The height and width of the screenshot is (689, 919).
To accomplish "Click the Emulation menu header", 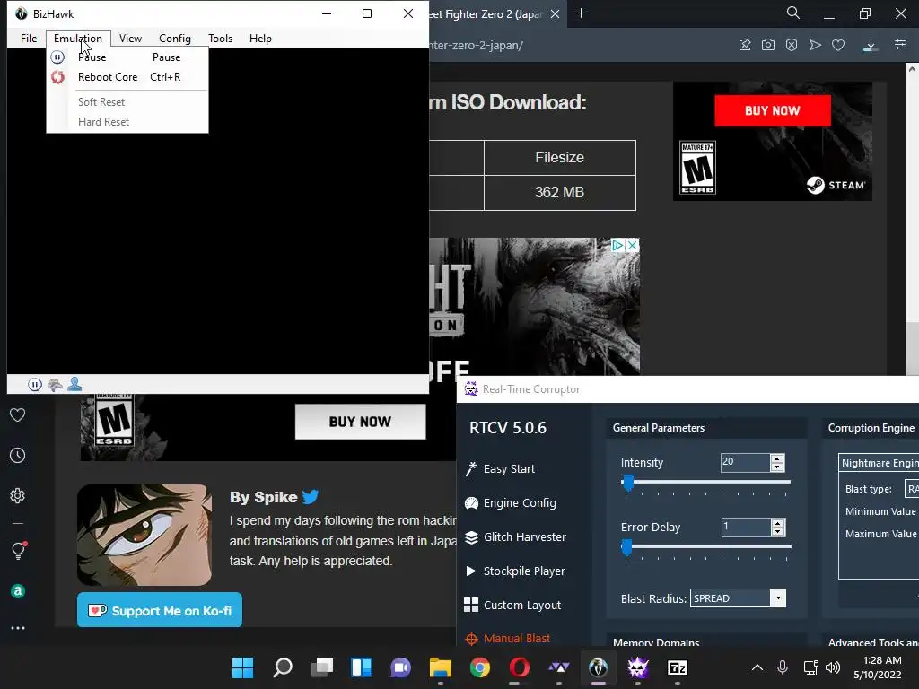I will click(x=78, y=38).
